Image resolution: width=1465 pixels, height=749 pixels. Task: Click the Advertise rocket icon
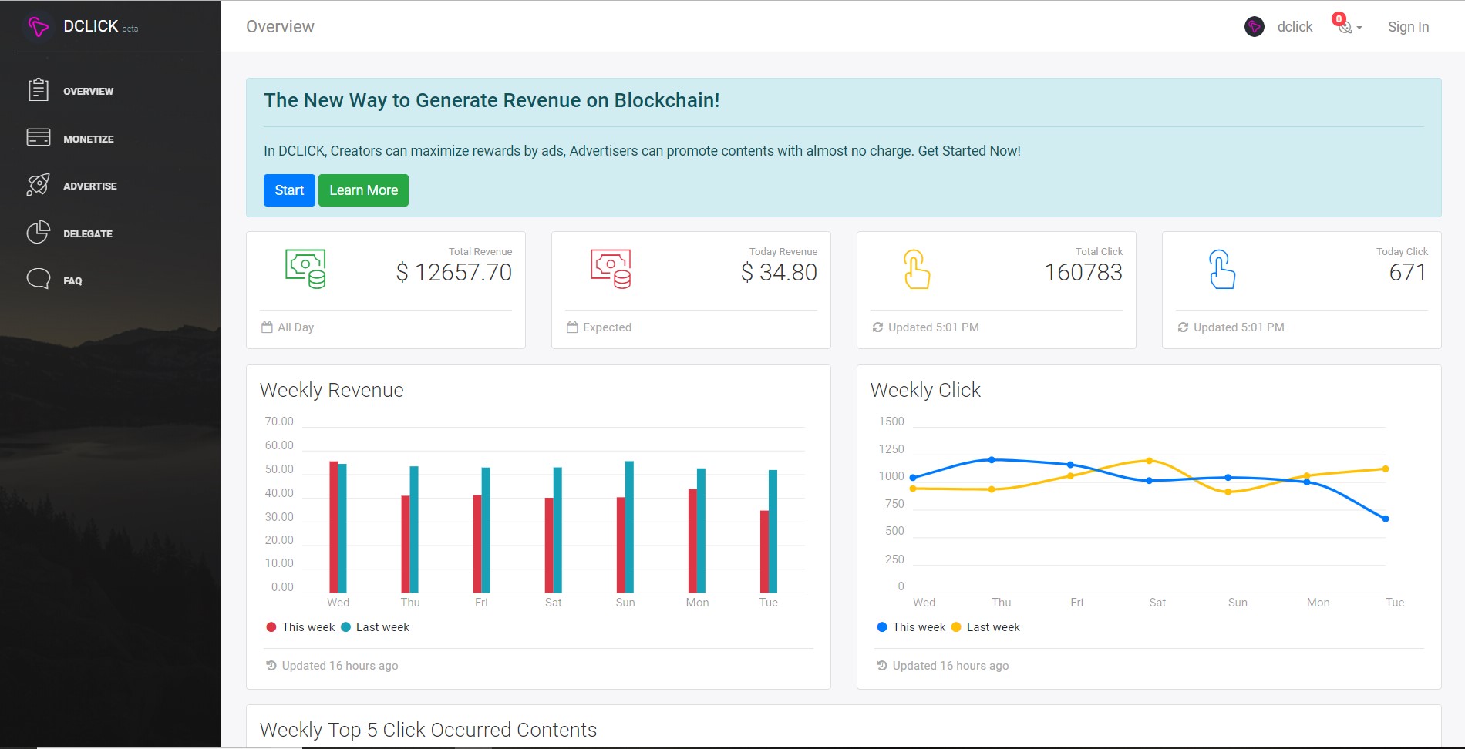pos(39,185)
